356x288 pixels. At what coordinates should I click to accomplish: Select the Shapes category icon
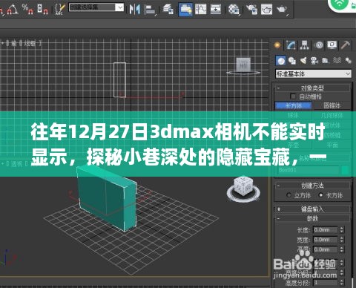[x=292, y=60]
